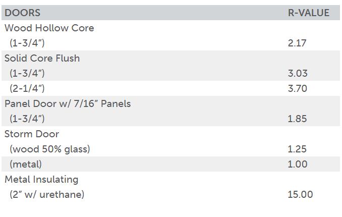342x217 pixels.
Task: Click the 3.70 R-value
Action: [x=298, y=88]
